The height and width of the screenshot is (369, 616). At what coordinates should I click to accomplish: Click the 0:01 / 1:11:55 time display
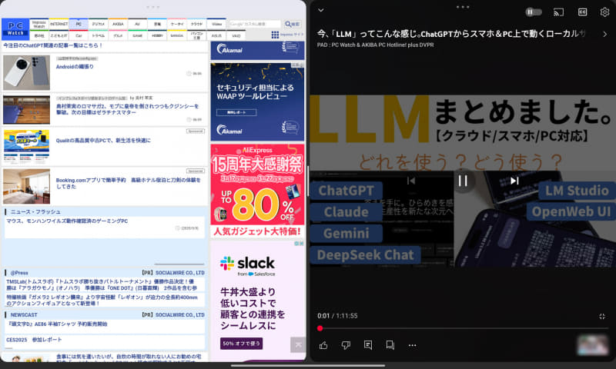tap(337, 316)
